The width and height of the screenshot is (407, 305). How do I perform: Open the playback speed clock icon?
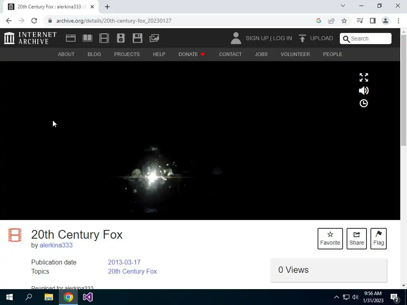pyautogui.click(x=364, y=103)
